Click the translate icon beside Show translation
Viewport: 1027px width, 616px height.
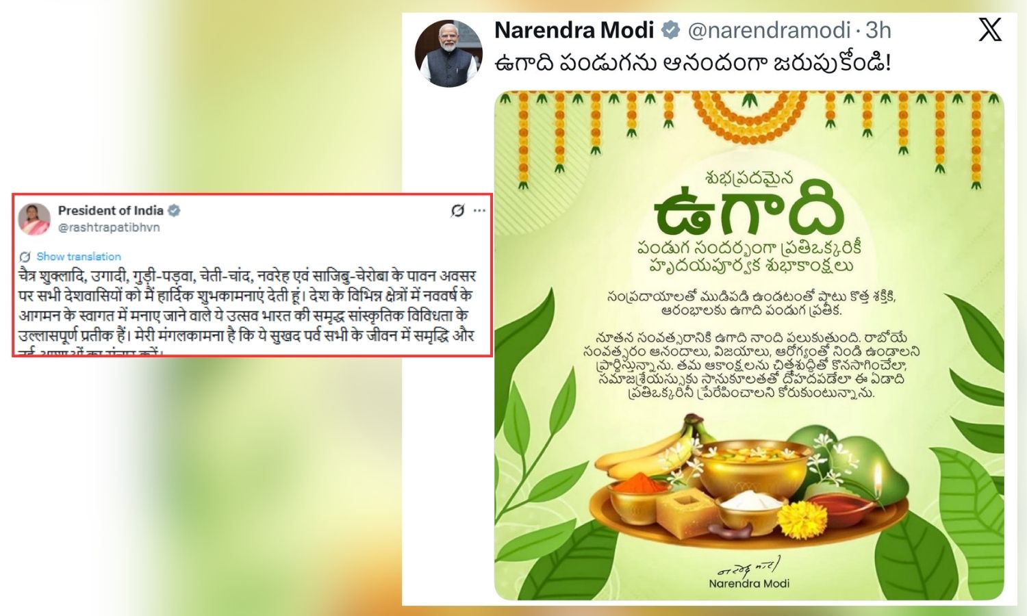pyautogui.click(x=25, y=257)
